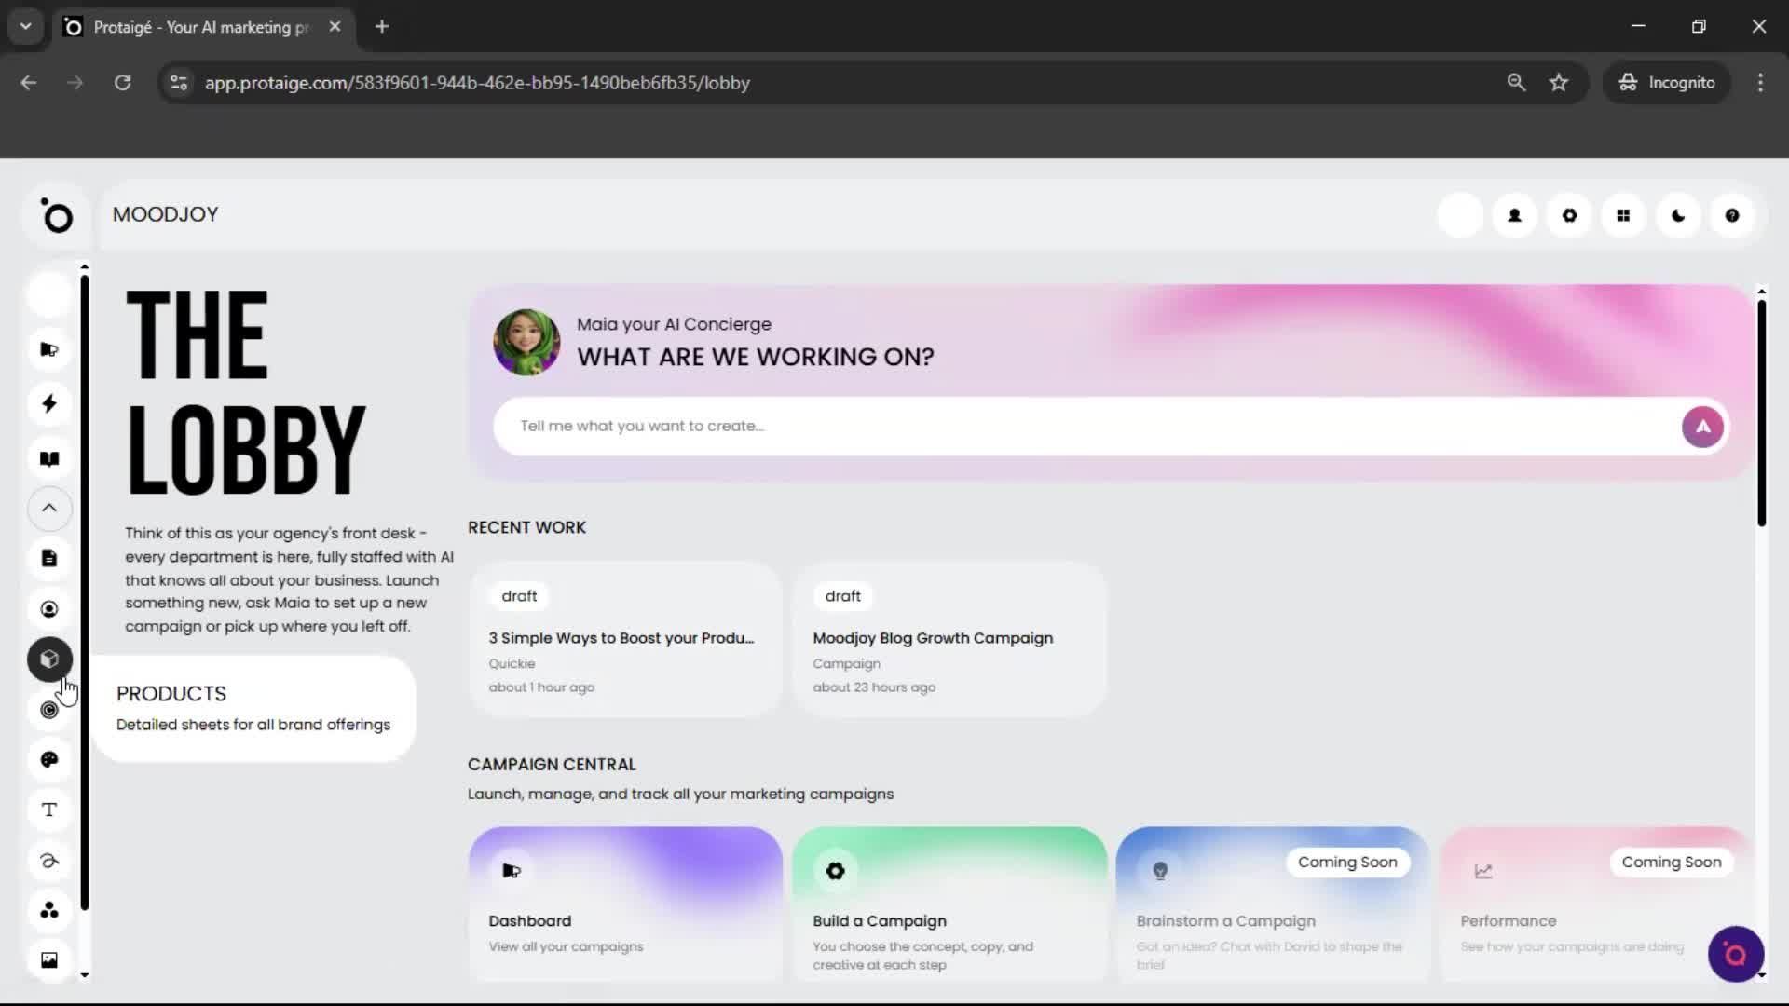Collapse sidebar section with up chevron
Screen dimensions: 1789x1006
pos(49,508)
